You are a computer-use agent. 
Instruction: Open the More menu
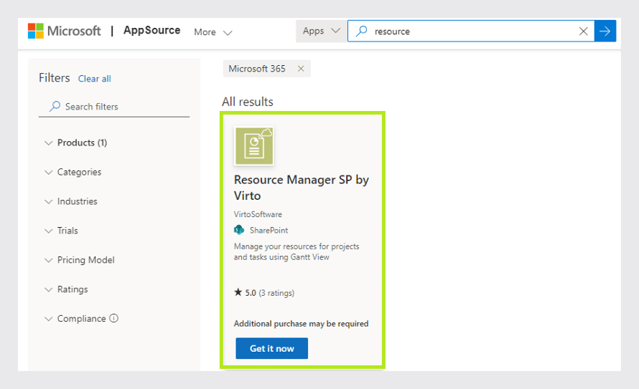[x=213, y=32]
